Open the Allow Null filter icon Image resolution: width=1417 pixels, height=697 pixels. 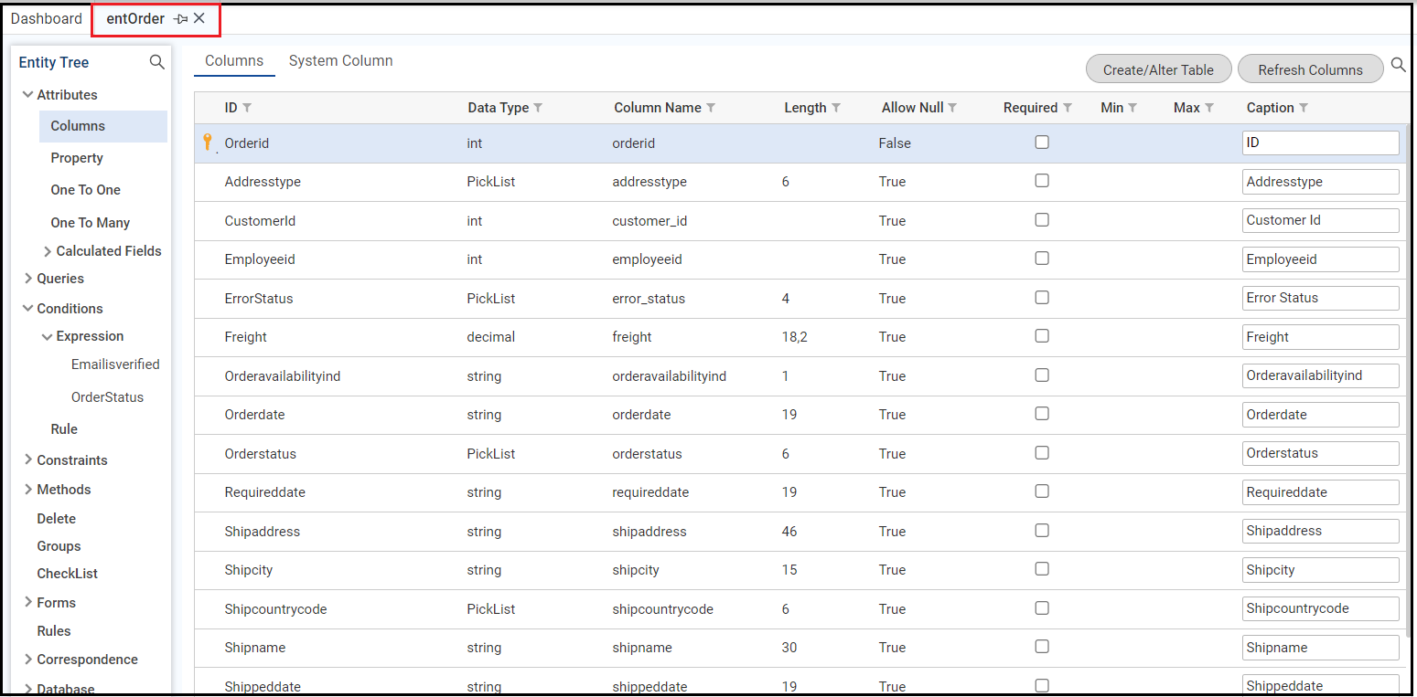click(952, 108)
